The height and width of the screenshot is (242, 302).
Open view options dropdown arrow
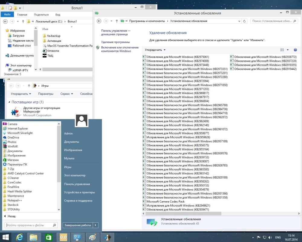tap(288, 50)
